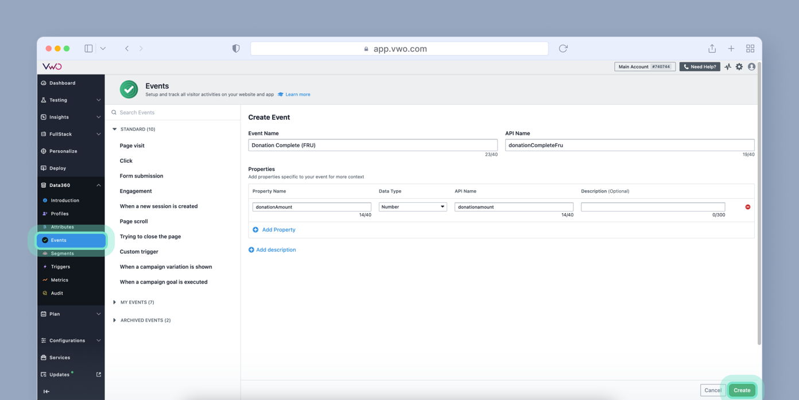Click the Add Property plus icon
799x400 pixels.
[255, 229]
